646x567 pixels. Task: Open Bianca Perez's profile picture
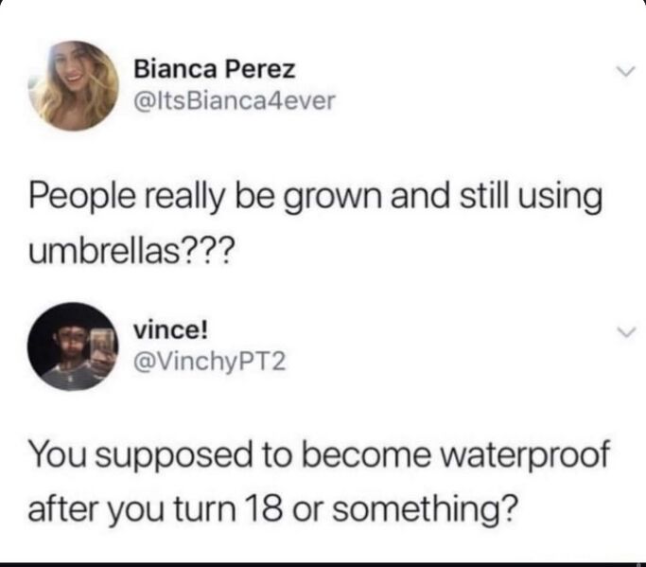[74, 86]
